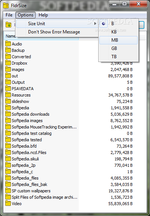150x216 pixels.
Task: Select the B size unit option
Action: [118, 24]
